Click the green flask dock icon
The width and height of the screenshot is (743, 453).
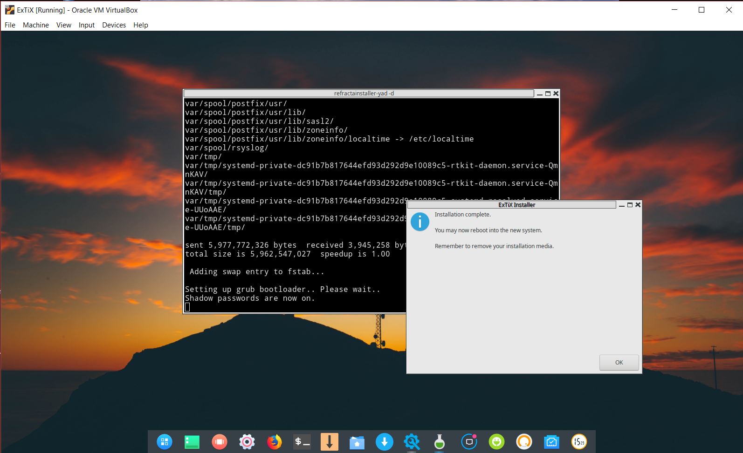(x=439, y=442)
